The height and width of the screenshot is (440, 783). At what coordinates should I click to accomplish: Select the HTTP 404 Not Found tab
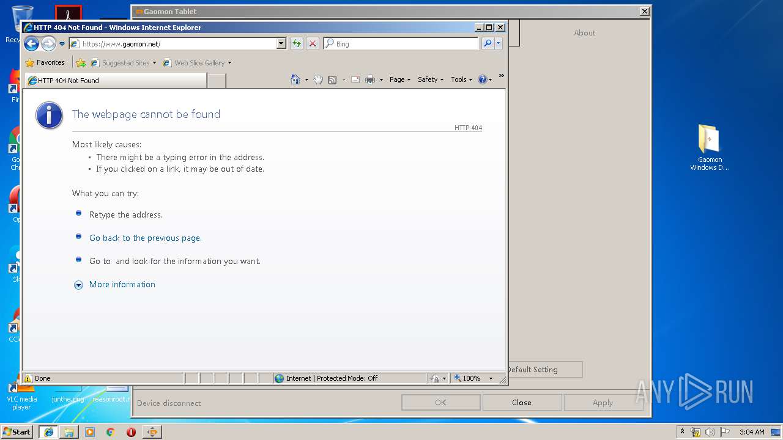click(x=116, y=81)
